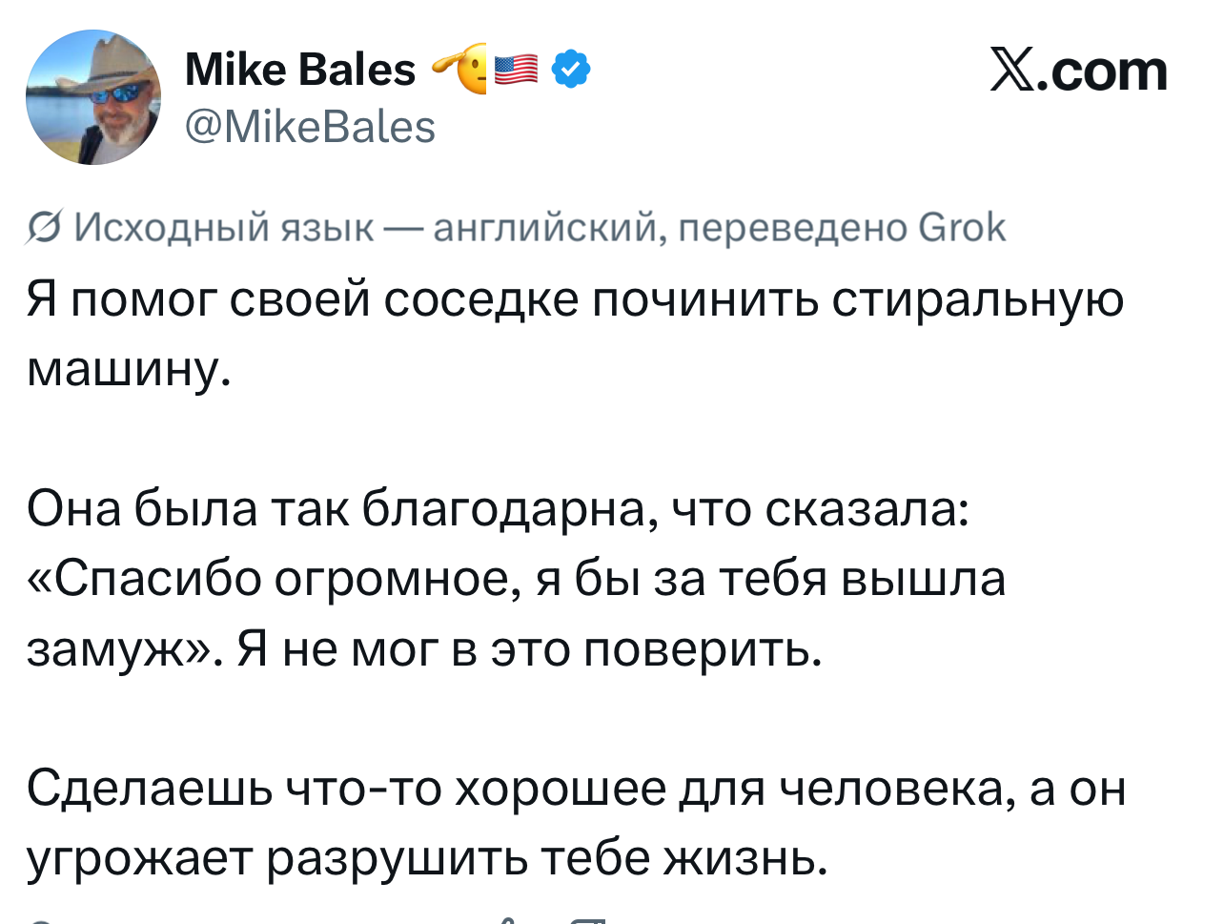
Task: Click the US flag emoji
Action: tap(517, 70)
